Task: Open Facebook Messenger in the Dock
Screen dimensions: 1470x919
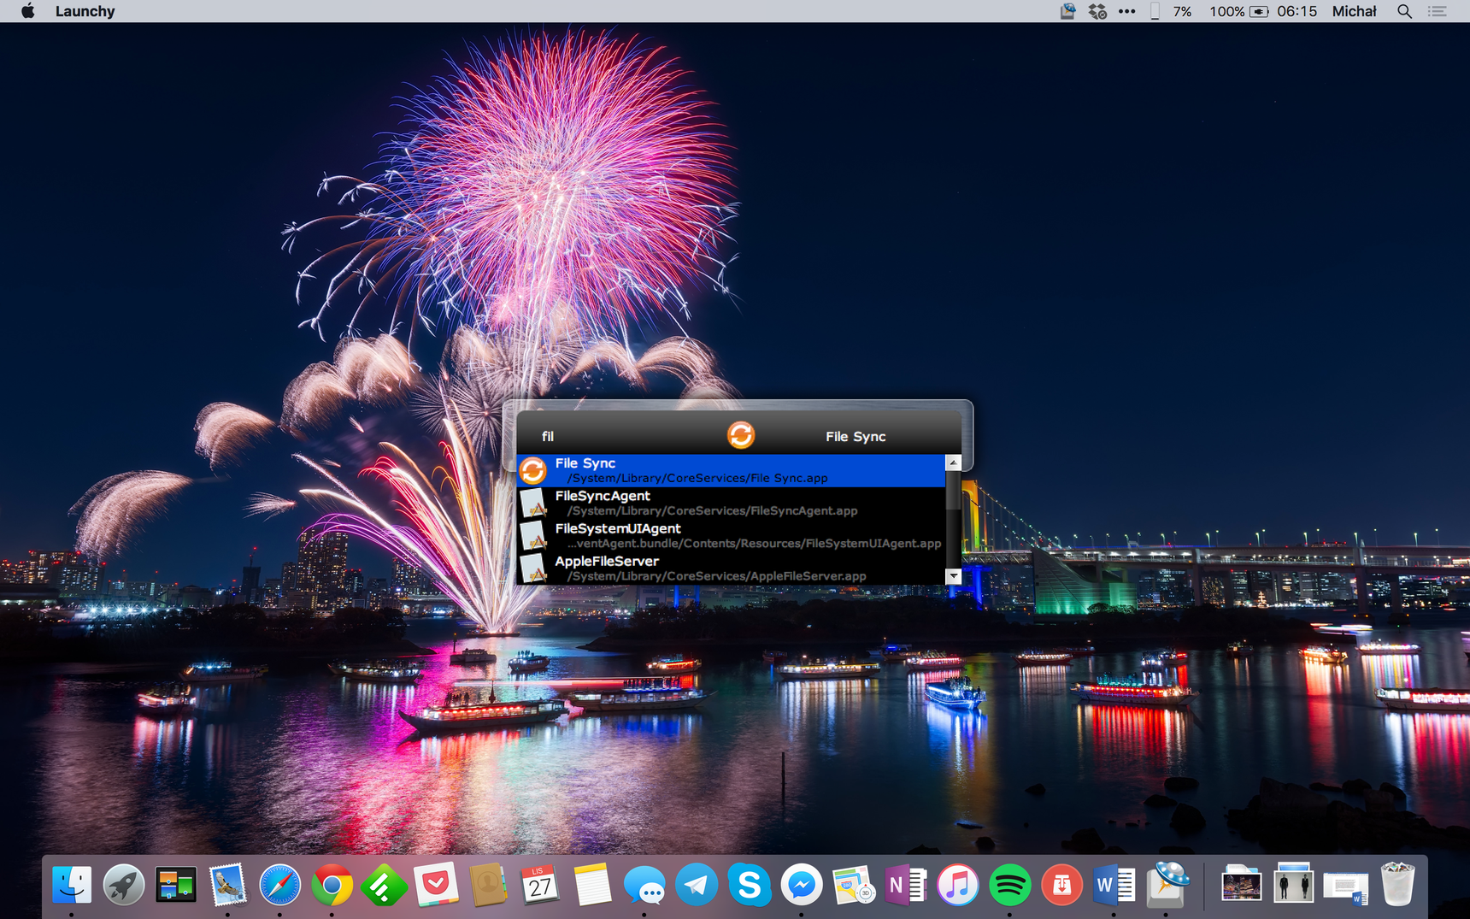Action: coord(801,885)
